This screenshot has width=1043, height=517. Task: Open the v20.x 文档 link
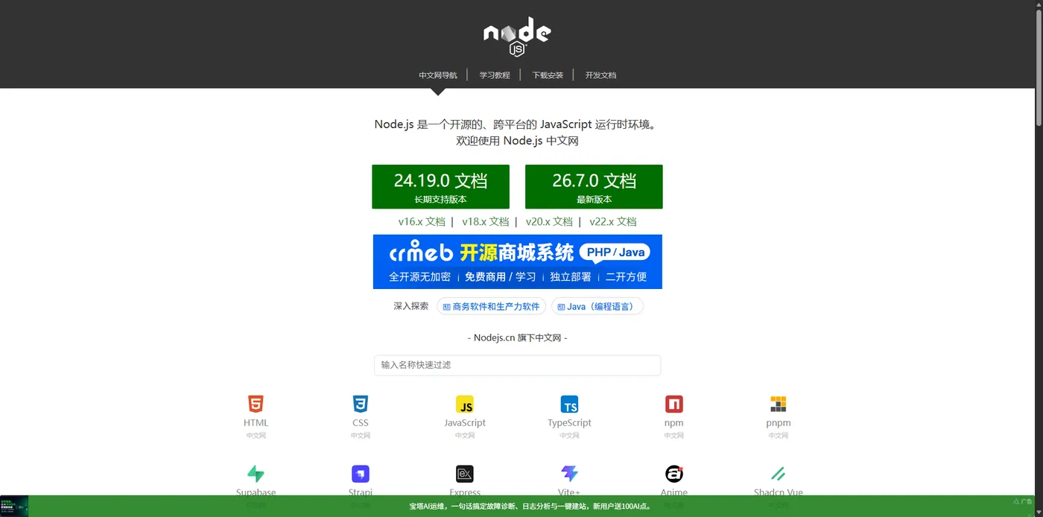549,221
